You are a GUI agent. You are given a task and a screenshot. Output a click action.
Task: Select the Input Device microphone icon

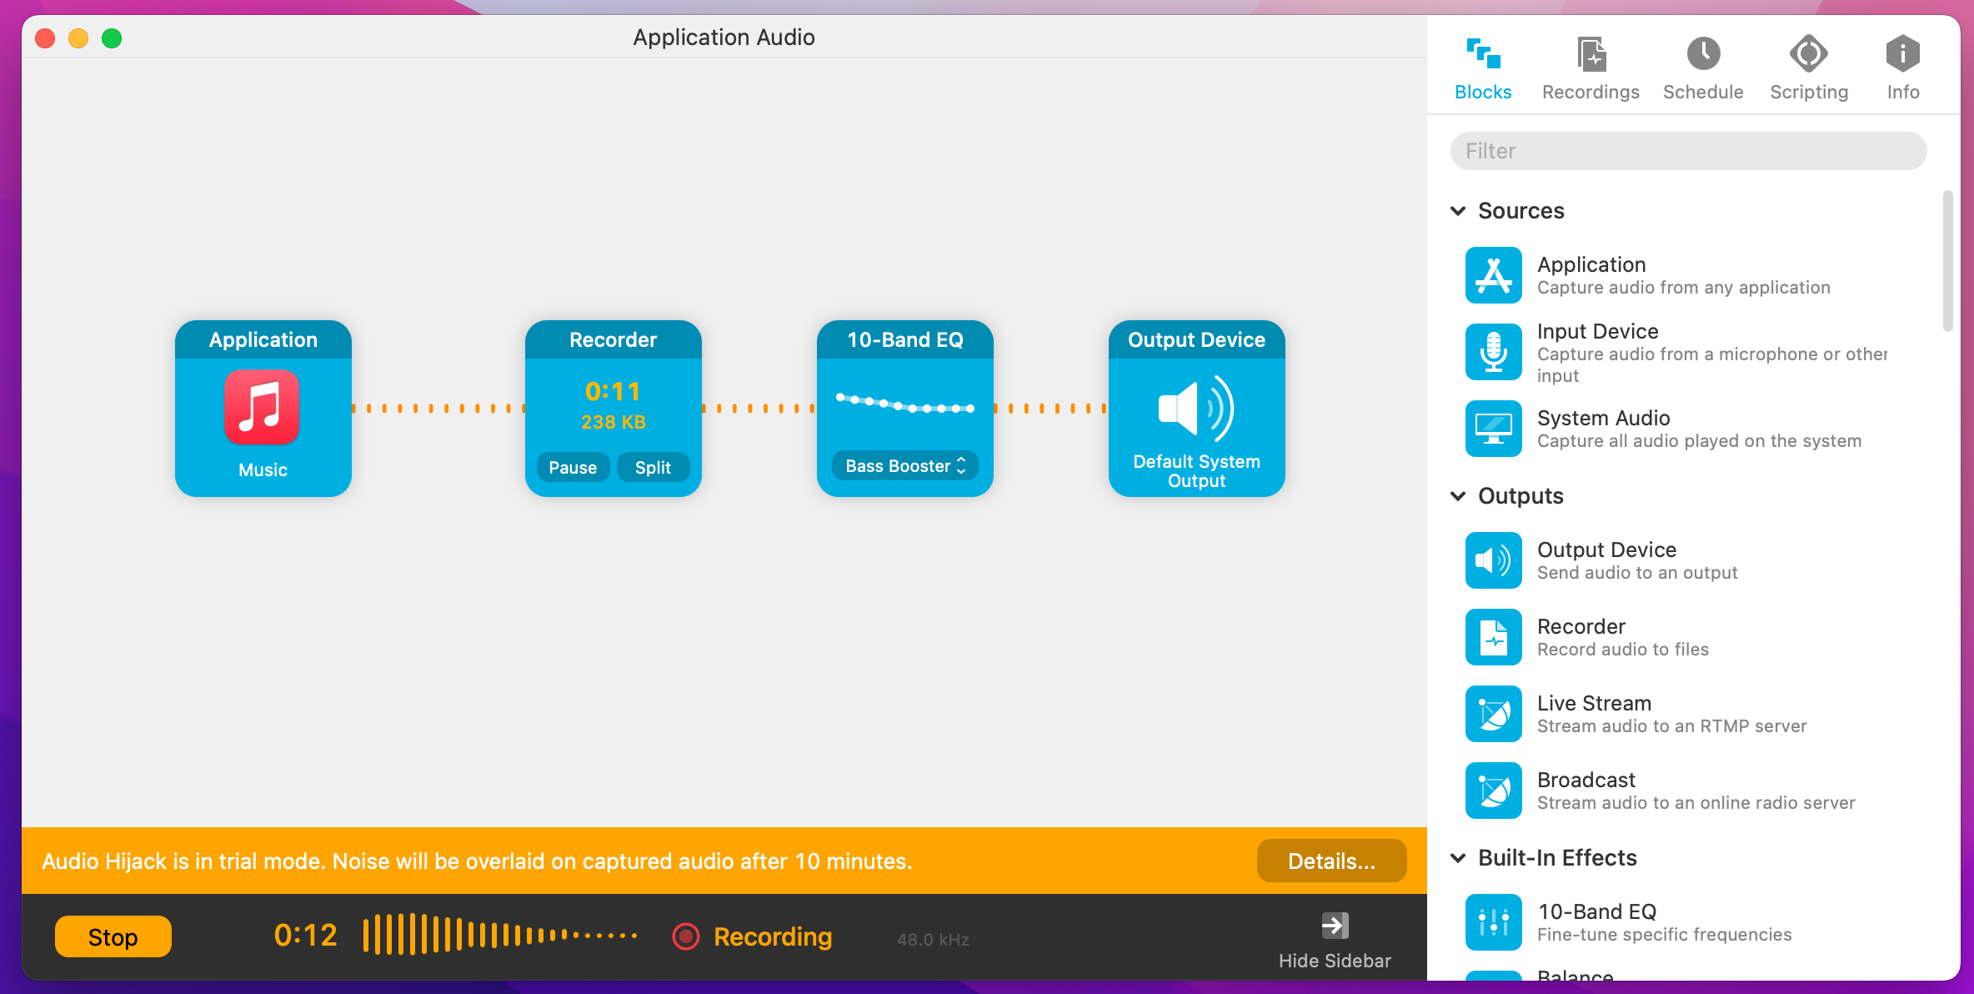pos(1494,352)
